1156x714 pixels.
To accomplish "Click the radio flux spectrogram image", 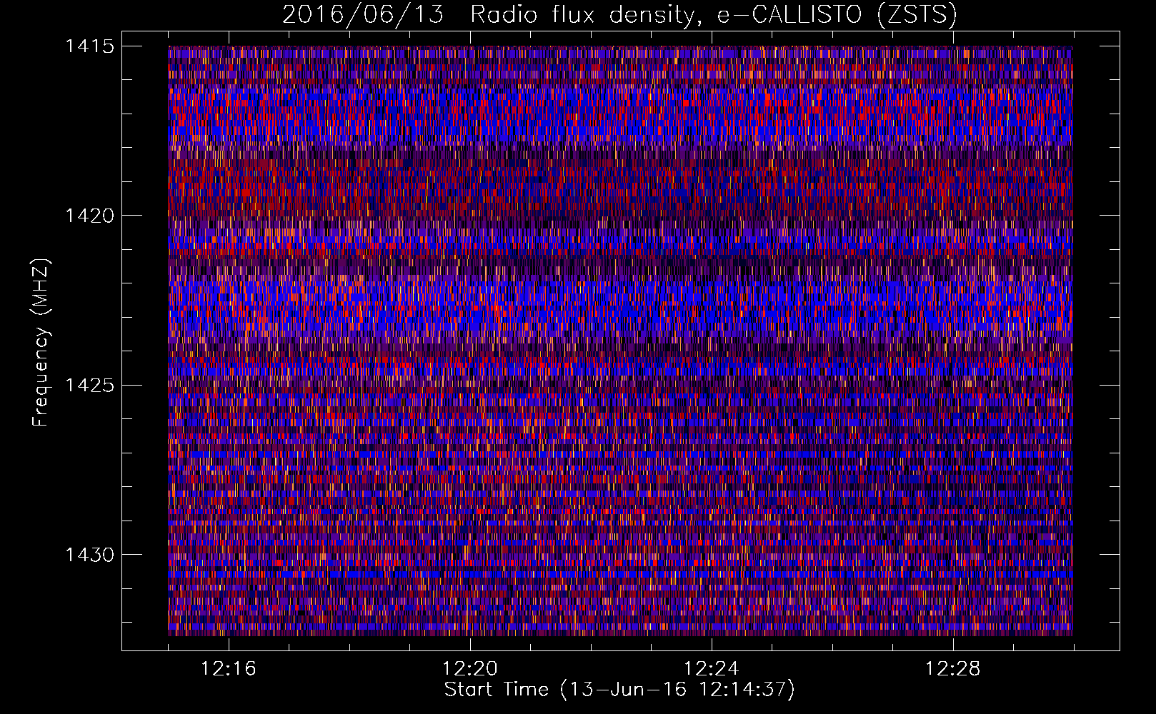I will [x=620, y=341].
